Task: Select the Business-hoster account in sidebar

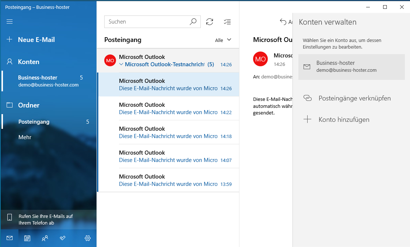Action: tap(49, 81)
